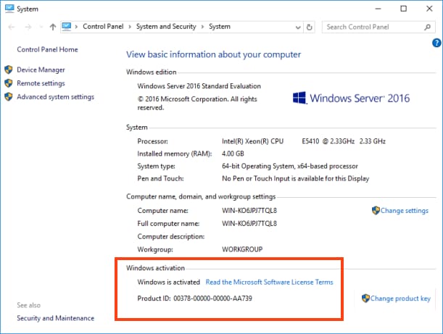The width and height of the screenshot is (443, 334).
Task: Click the shield icon beside Device Manager
Action: [9, 70]
